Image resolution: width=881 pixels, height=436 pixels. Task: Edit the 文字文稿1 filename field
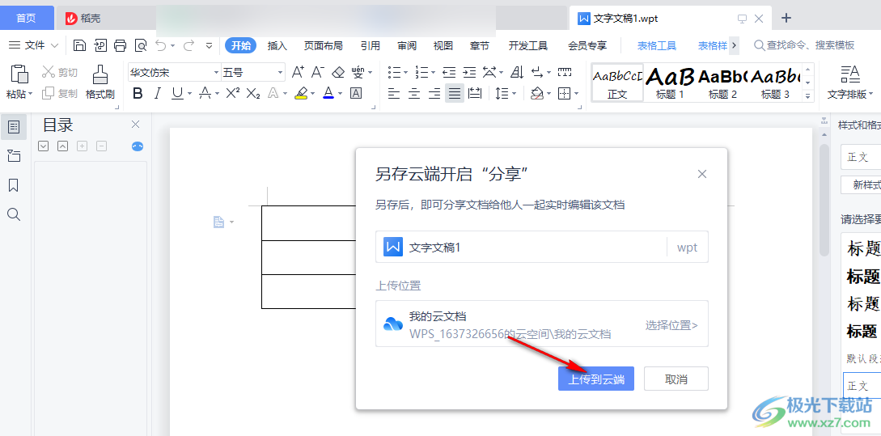click(x=521, y=248)
